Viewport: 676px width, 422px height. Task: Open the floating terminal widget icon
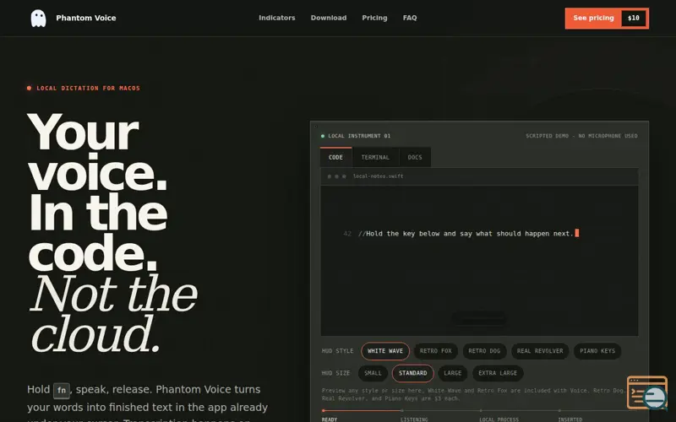(647, 392)
